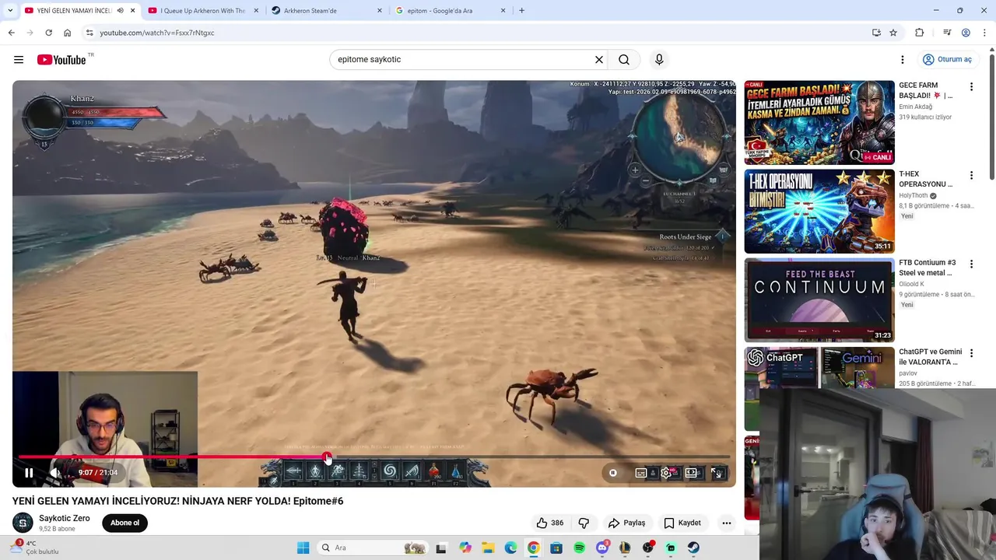Image resolution: width=996 pixels, height=560 pixels.
Task: Save the video with Kaydet
Action: coord(682,523)
